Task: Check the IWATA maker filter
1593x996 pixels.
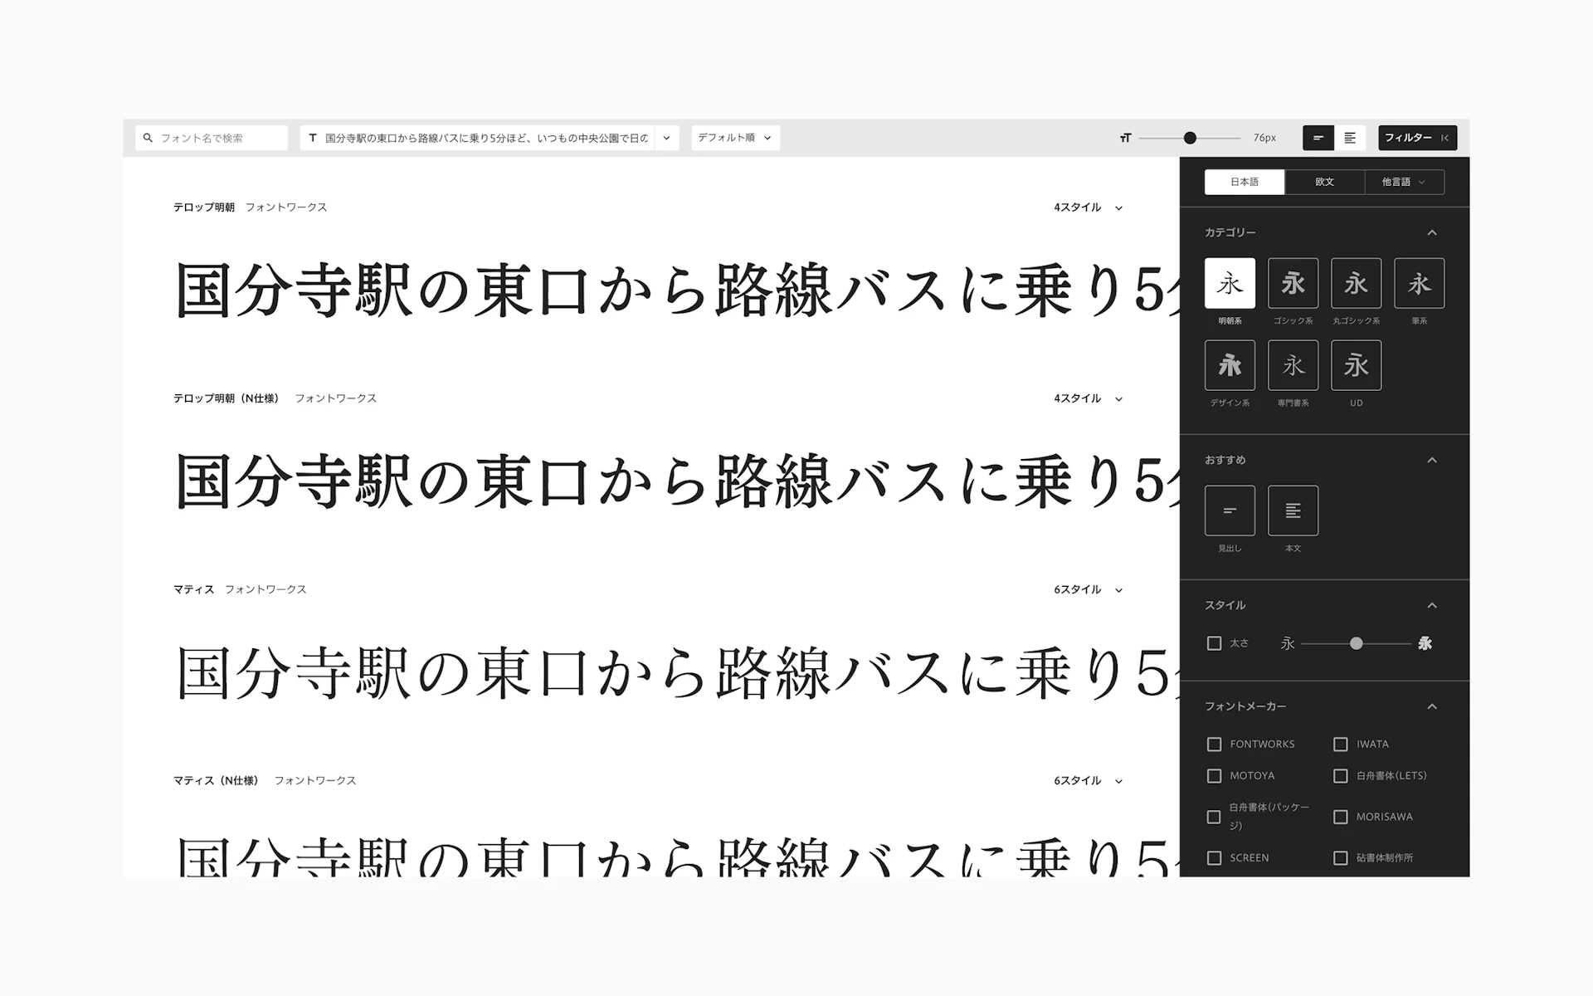Action: 1340,745
